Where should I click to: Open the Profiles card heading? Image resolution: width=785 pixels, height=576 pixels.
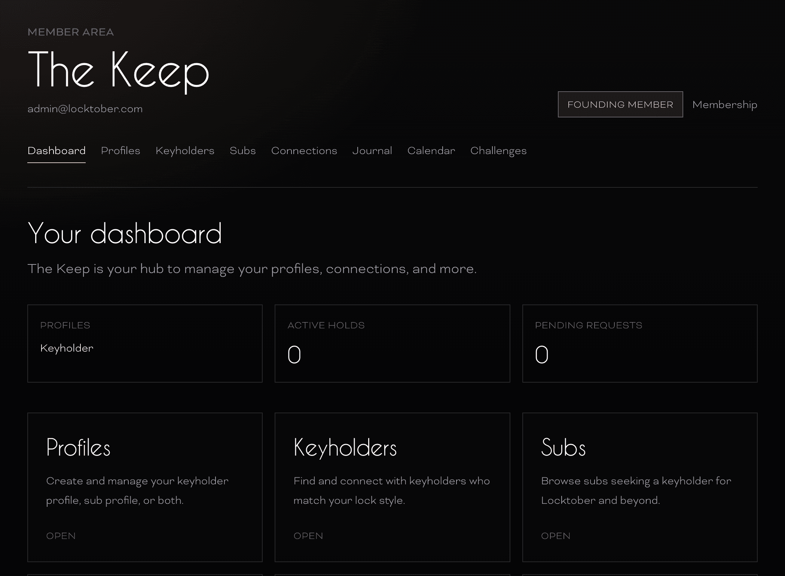click(x=78, y=447)
